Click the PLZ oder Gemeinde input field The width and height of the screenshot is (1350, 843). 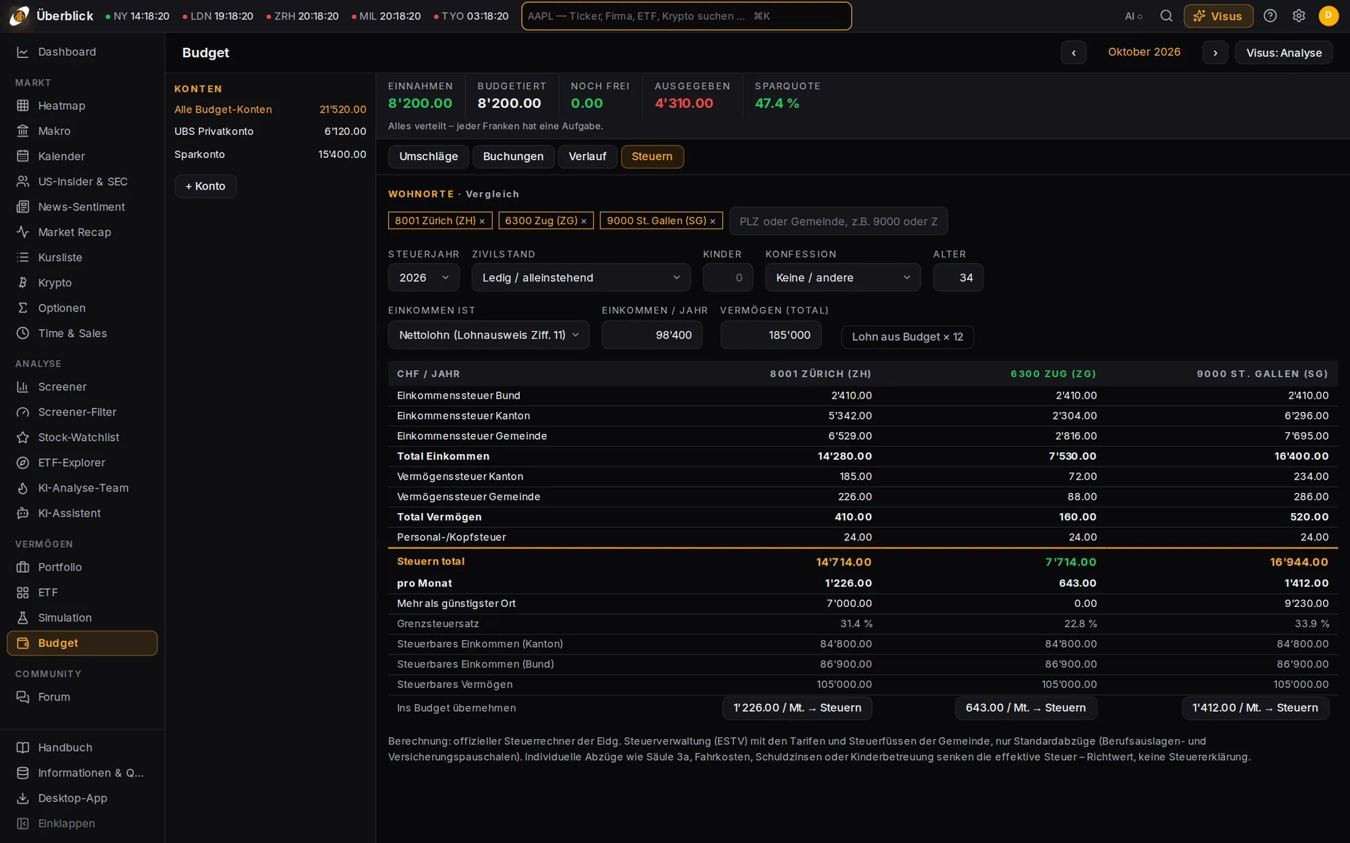click(838, 221)
